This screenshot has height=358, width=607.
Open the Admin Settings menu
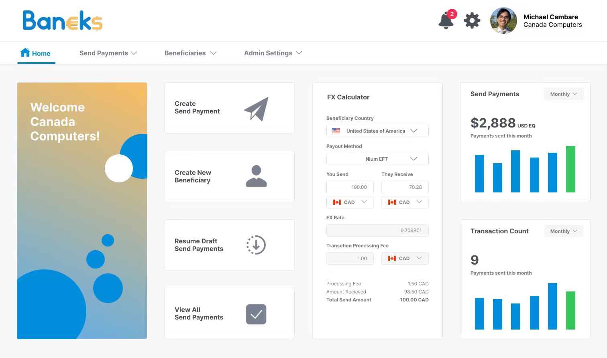(x=272, y=53)
